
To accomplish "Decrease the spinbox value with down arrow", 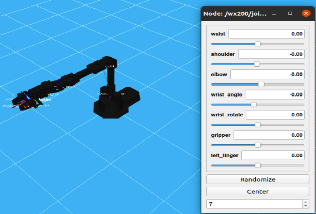I will coord(306,206).
